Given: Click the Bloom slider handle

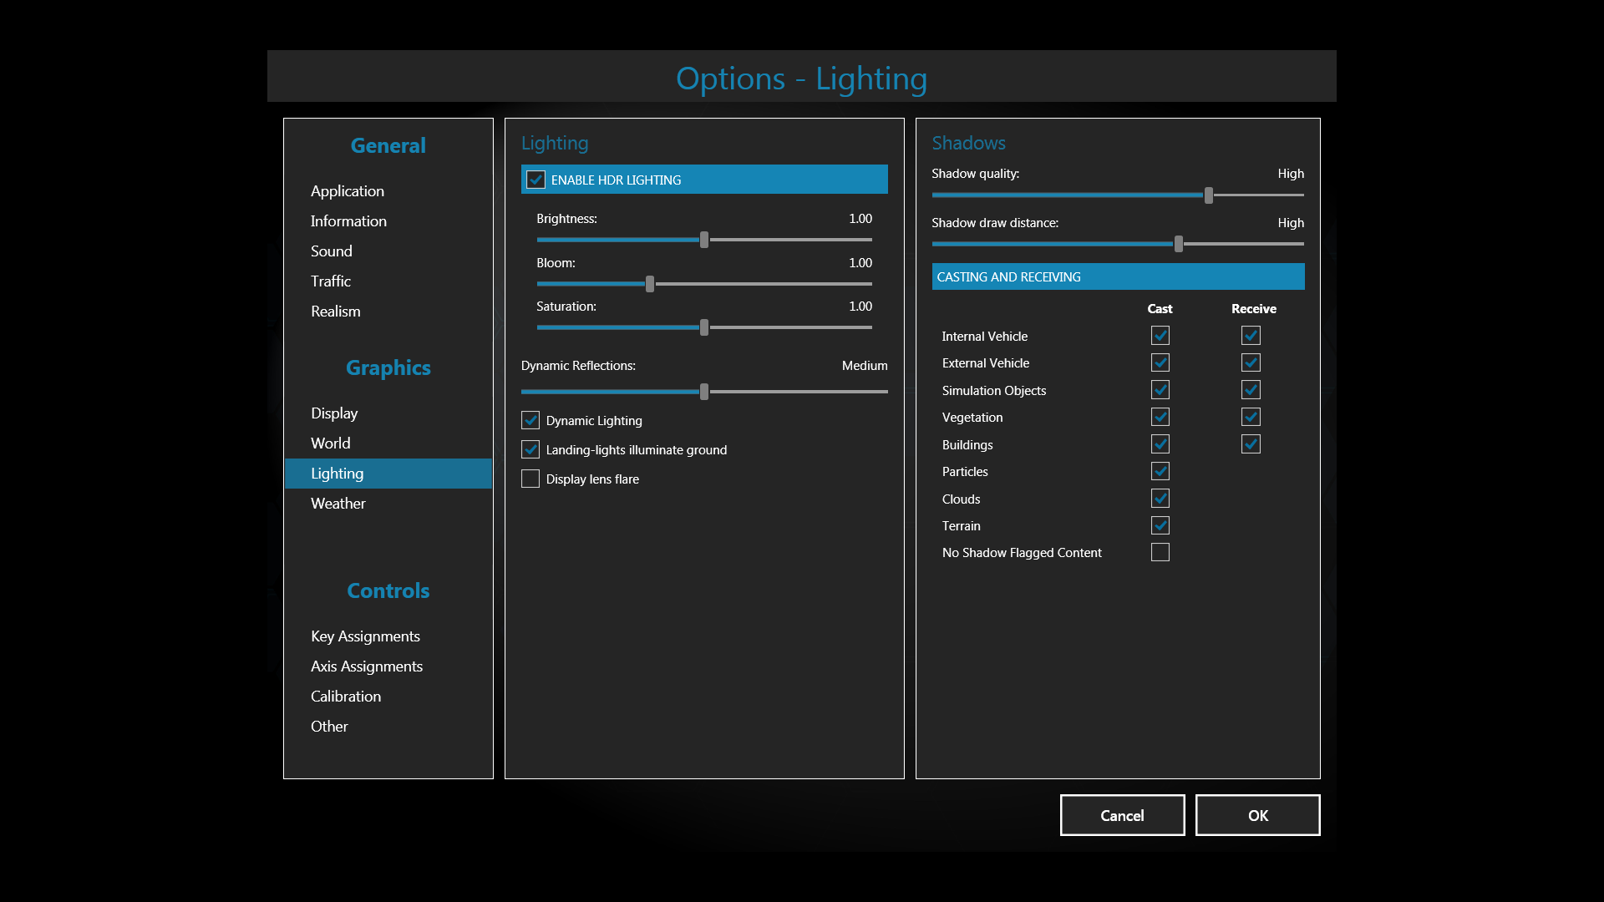Looking at the screenshot, I should click(x=650, y=284).
